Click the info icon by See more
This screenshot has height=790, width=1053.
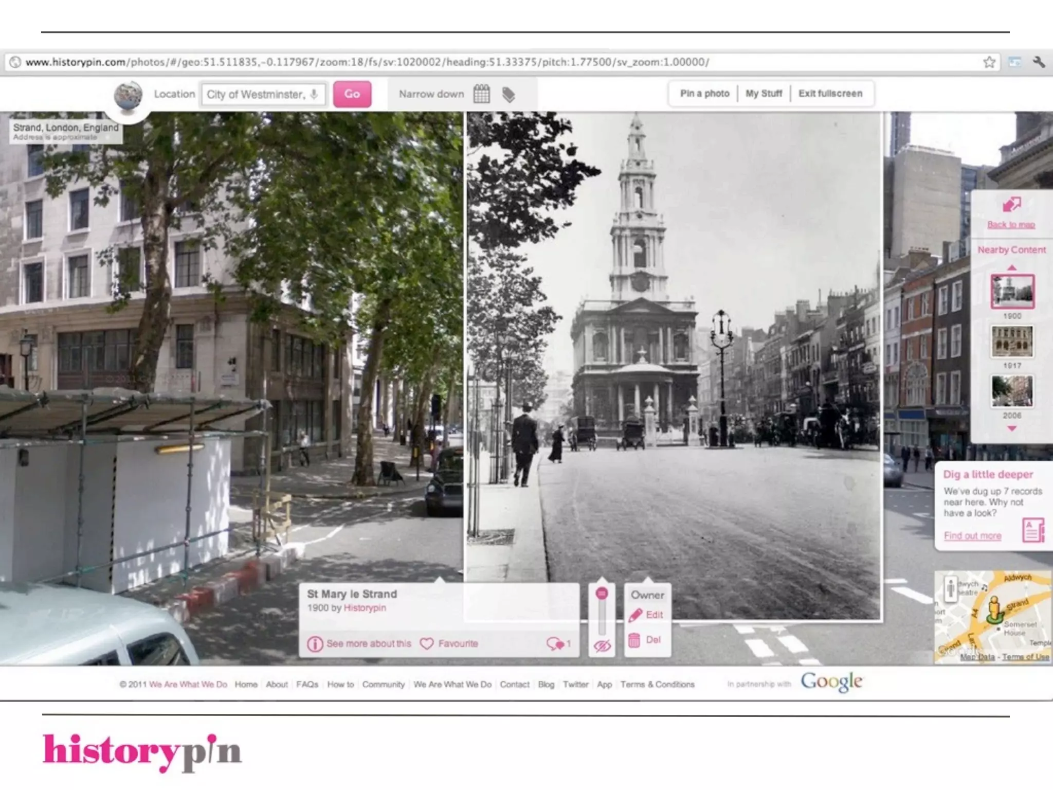point(315,644)
